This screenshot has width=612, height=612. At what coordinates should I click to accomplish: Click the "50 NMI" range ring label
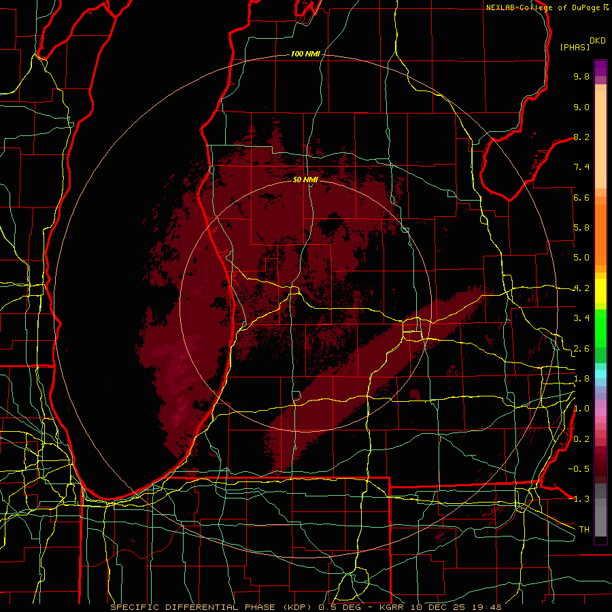(305, 180)
